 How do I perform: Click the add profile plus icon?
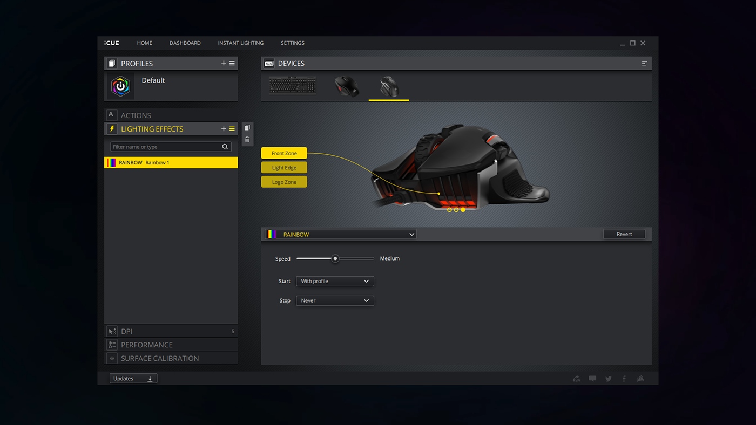(x=224, y=64)
